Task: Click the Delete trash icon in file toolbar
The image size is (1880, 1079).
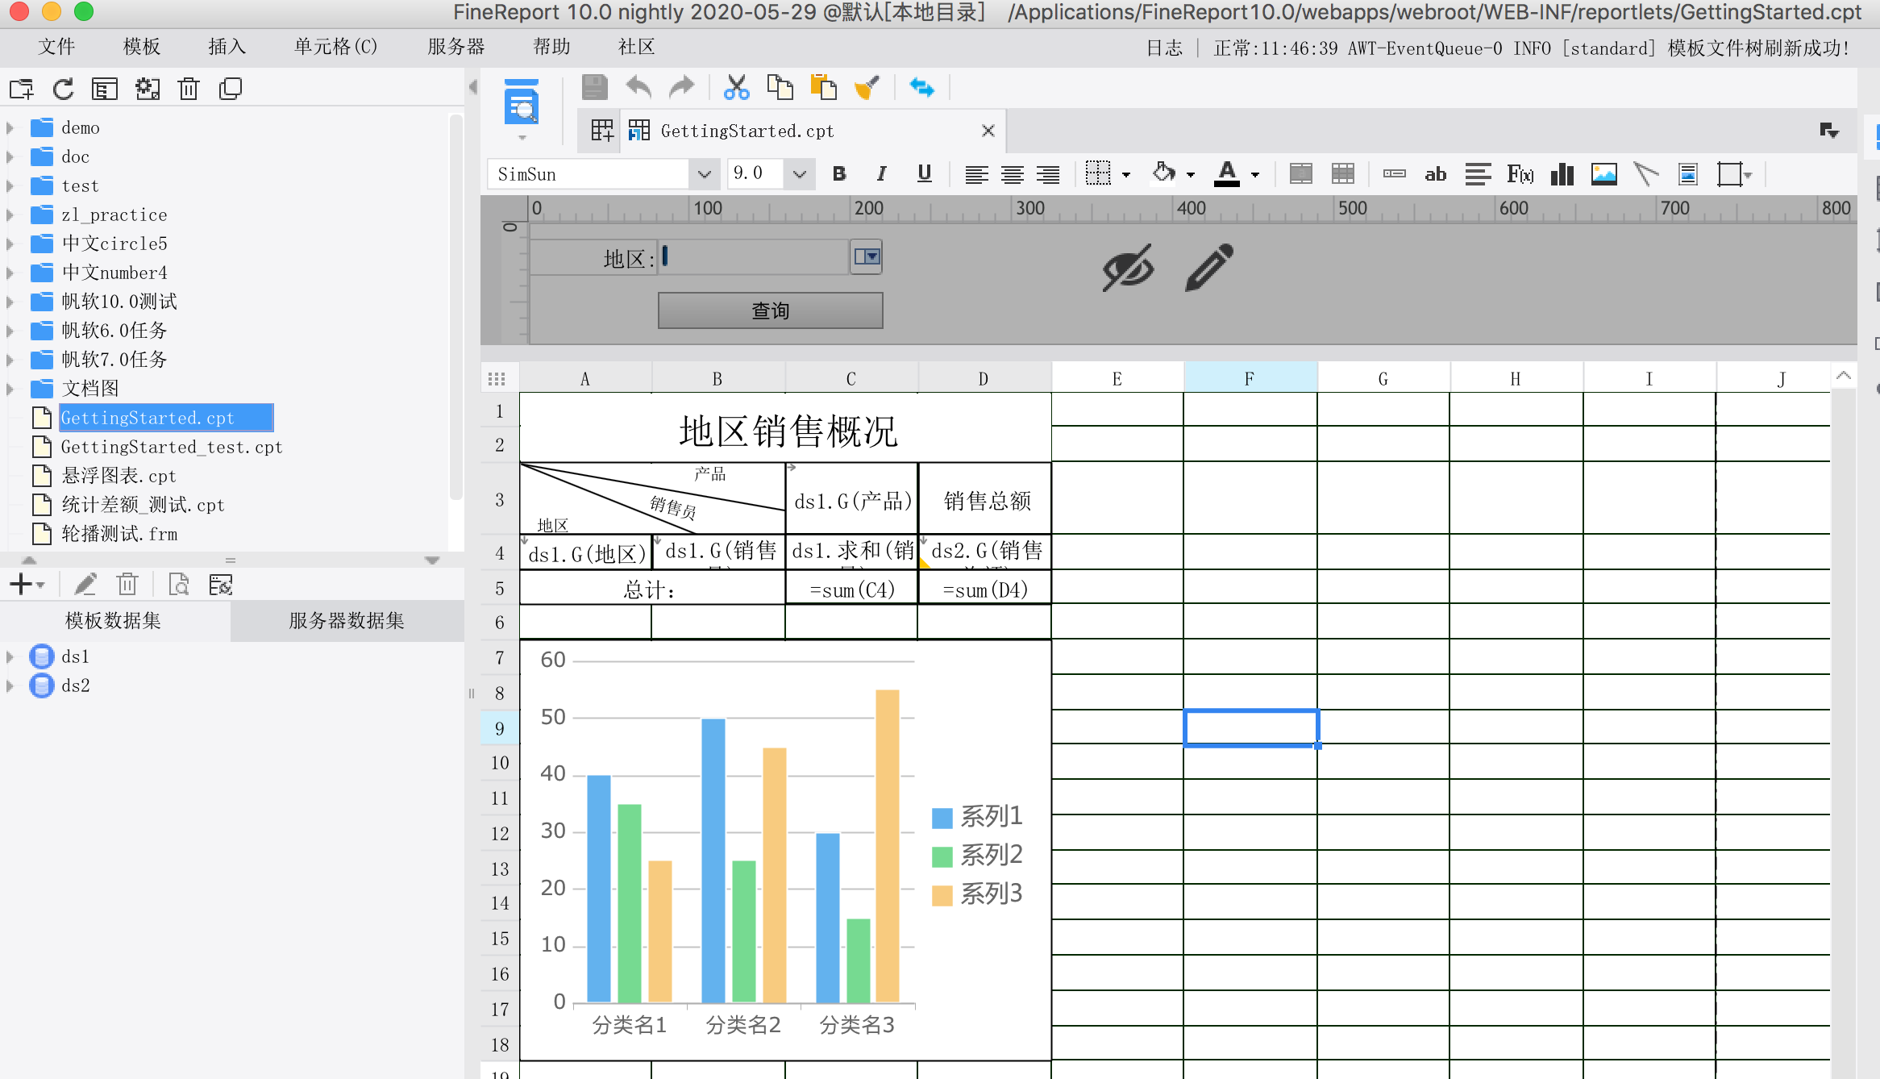Action: point(189,89)
